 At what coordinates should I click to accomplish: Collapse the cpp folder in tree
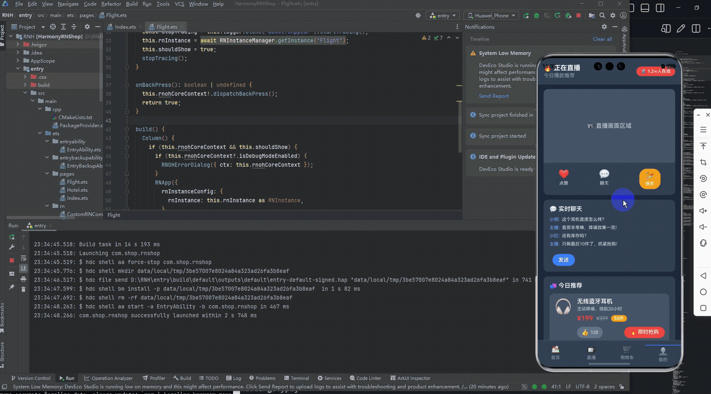40,109
